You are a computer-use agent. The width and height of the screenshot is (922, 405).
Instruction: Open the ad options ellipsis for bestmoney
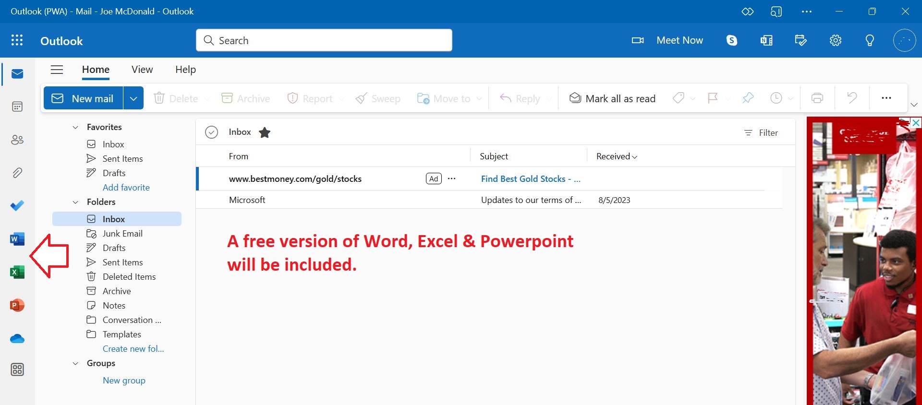(451, 179)
